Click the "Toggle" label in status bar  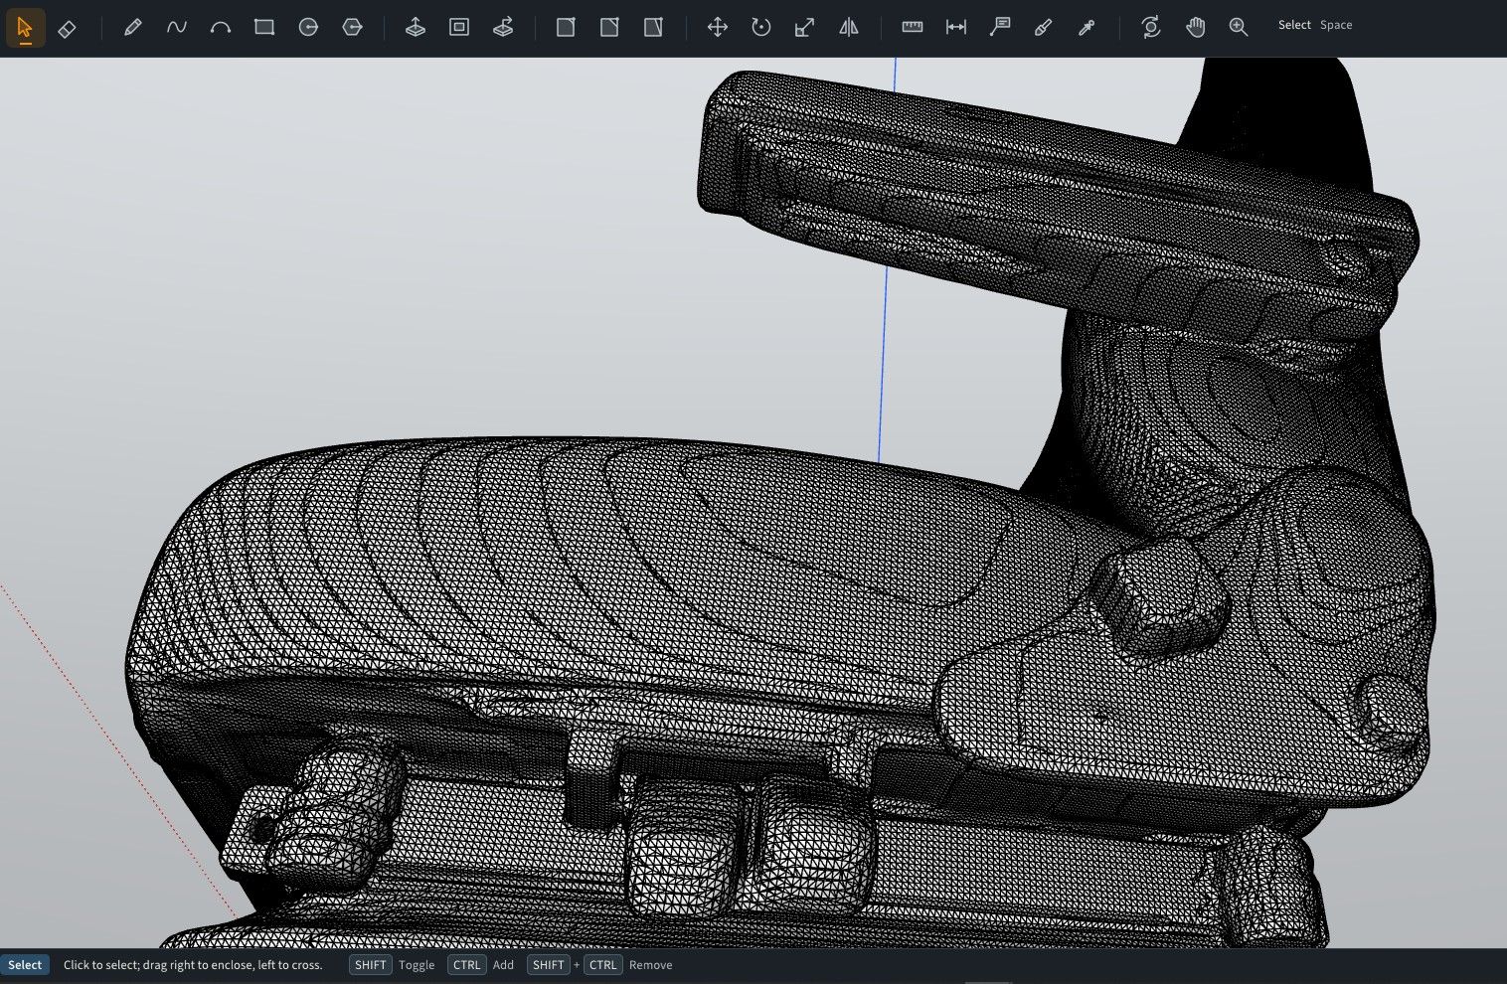pos(417,965)
